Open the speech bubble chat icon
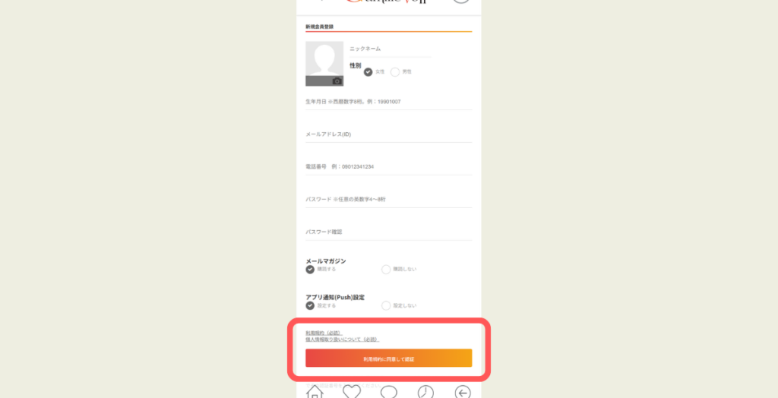Screen dimensions: 778x398 (389, 392)
